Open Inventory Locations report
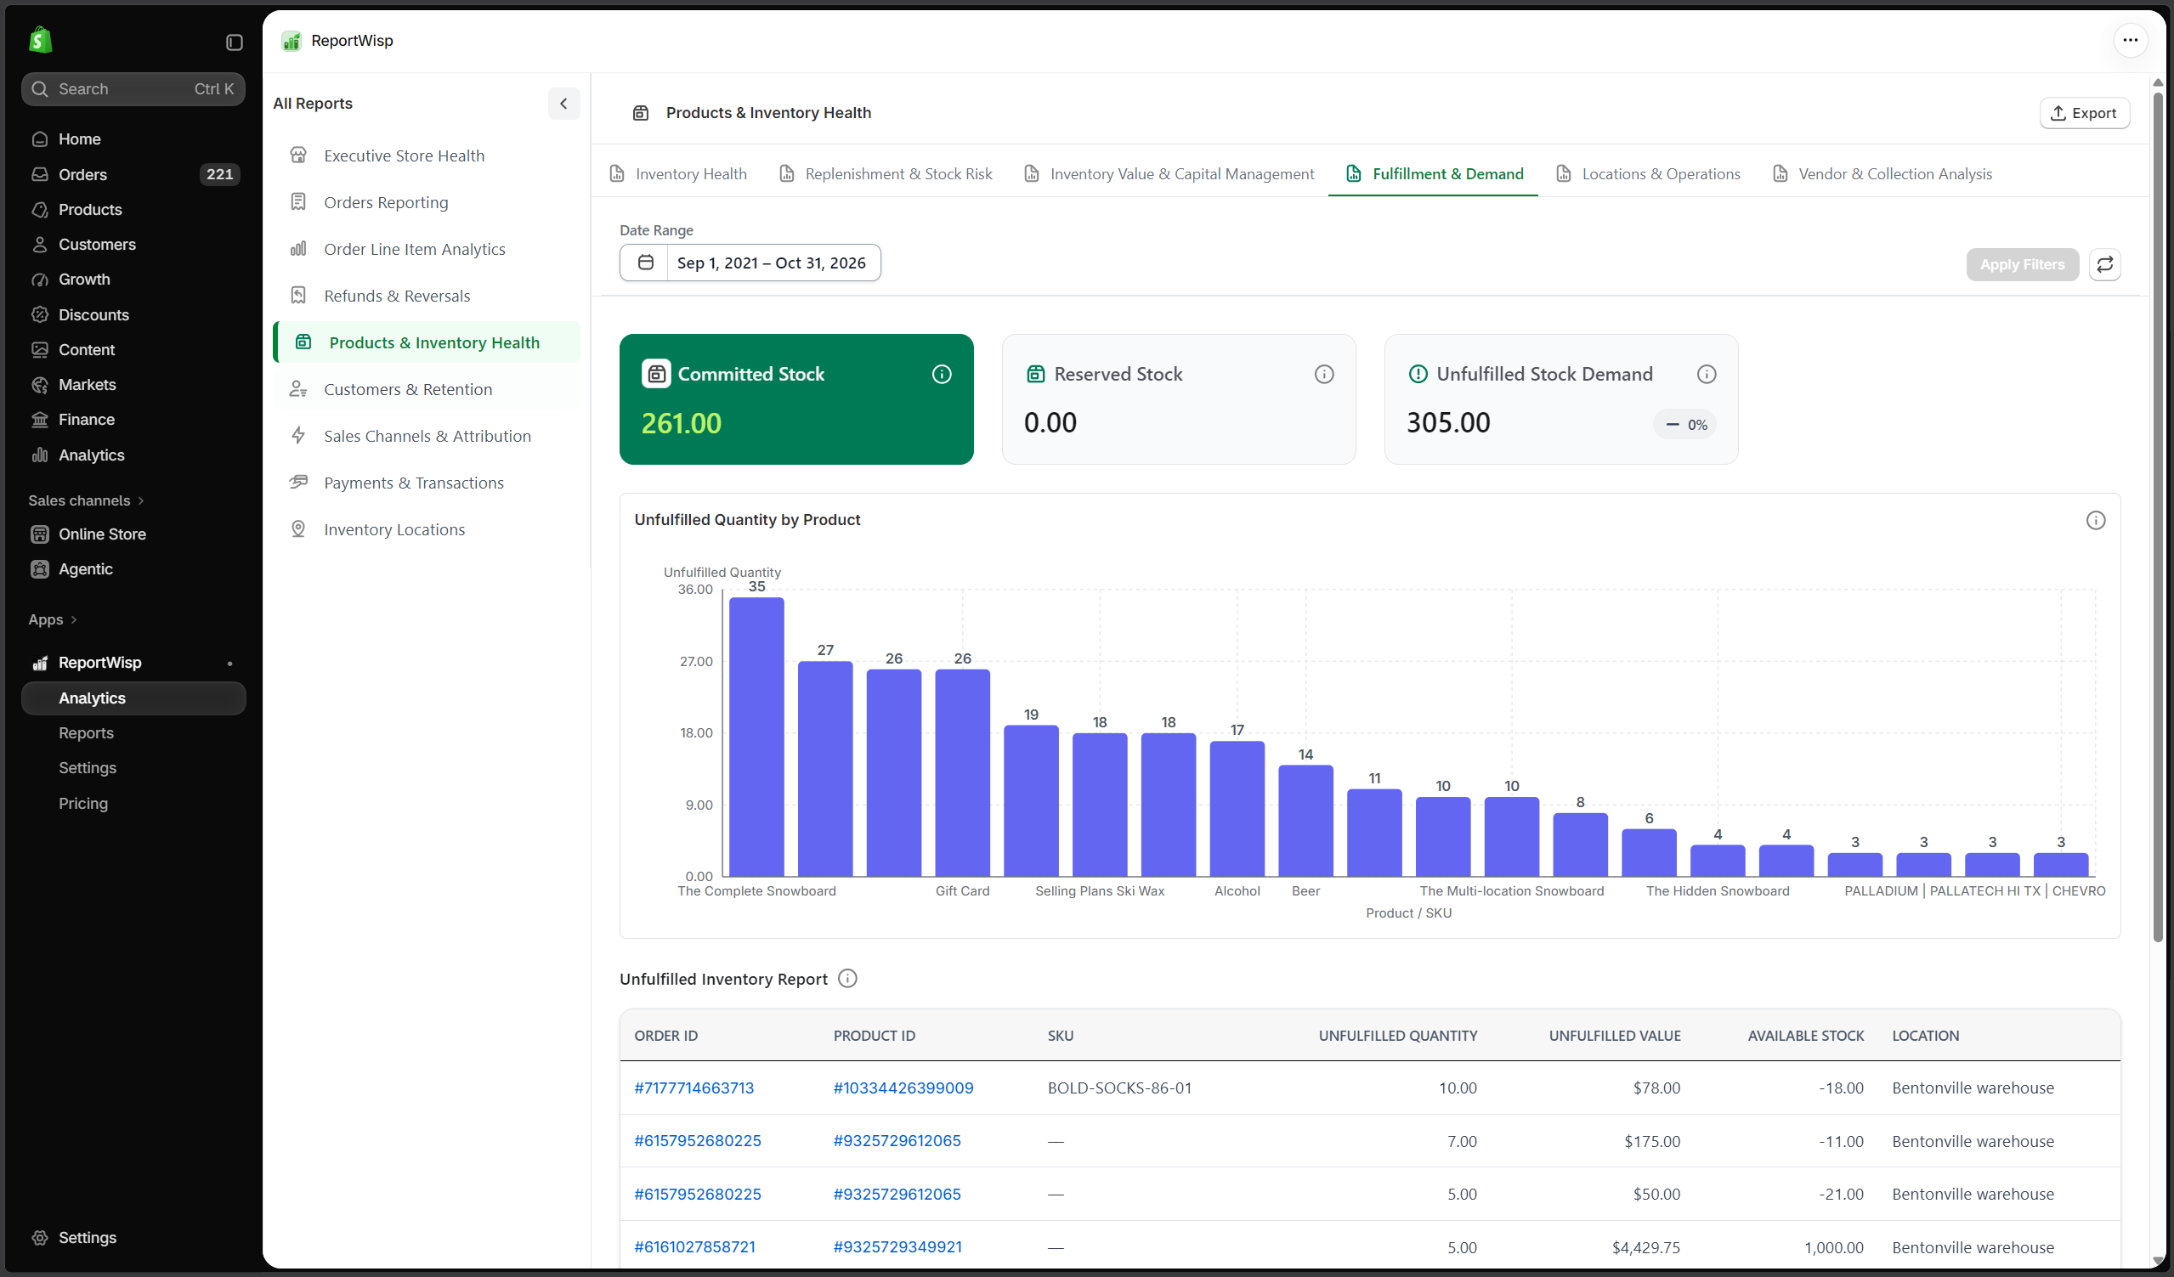This screenshot has width=2174, height=1277. (426, 529)
